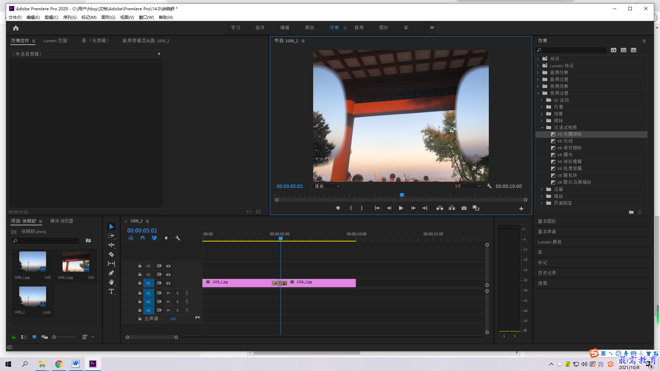The height and width of the screenshot is (371, 660).
Task: Switch to the 编辑 workspace
Action: pos(285,27)
